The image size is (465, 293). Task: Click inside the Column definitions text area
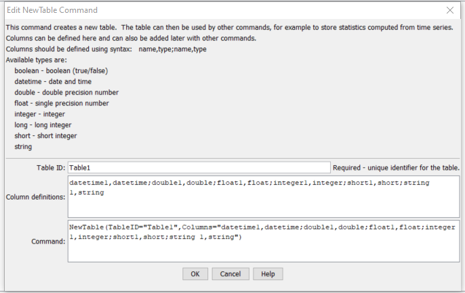pyautogui.click(x=264, y=197)
